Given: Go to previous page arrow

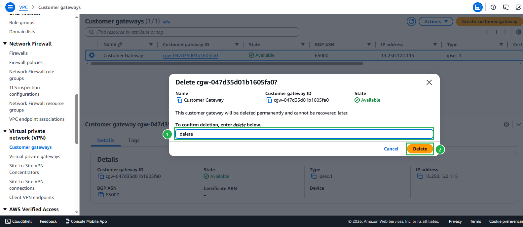Looking at the screenshot, I should pos(487,32).
